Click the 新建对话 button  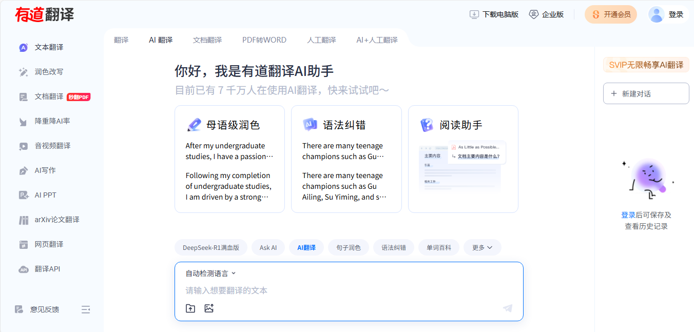[646, 94]
